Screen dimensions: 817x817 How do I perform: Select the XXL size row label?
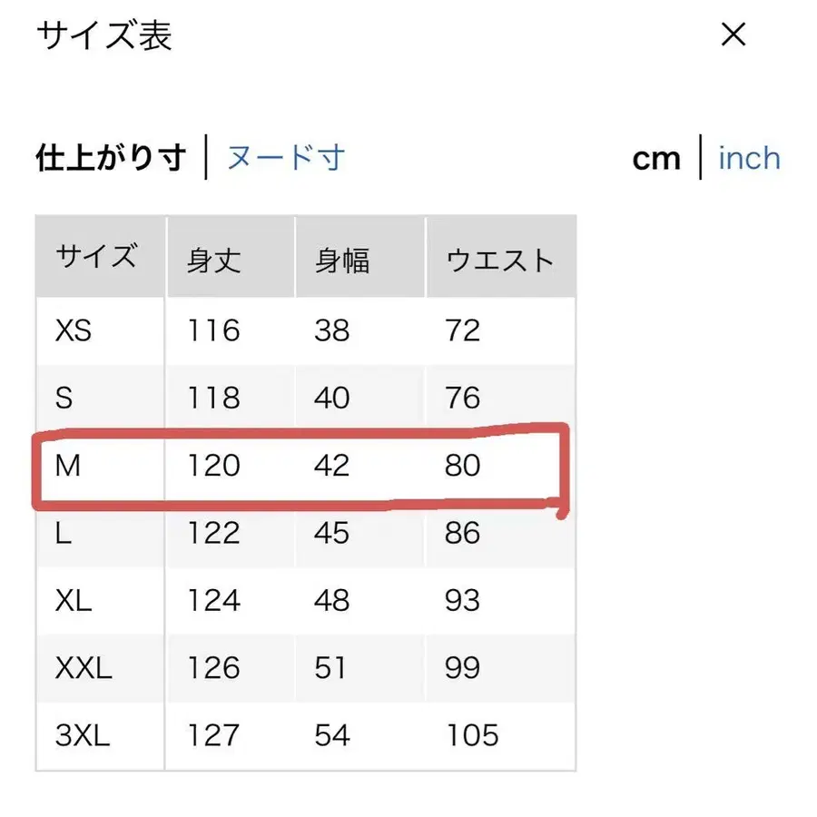pos(84,668)
